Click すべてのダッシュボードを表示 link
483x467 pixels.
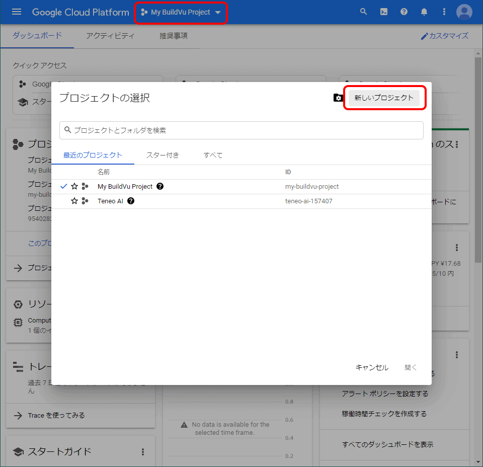387,444
